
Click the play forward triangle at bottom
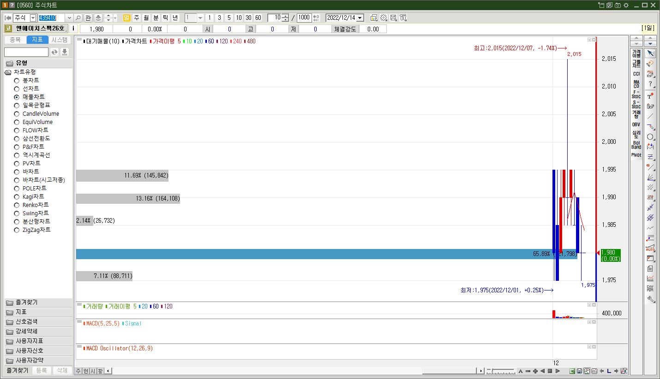click(x=558, y=371)
